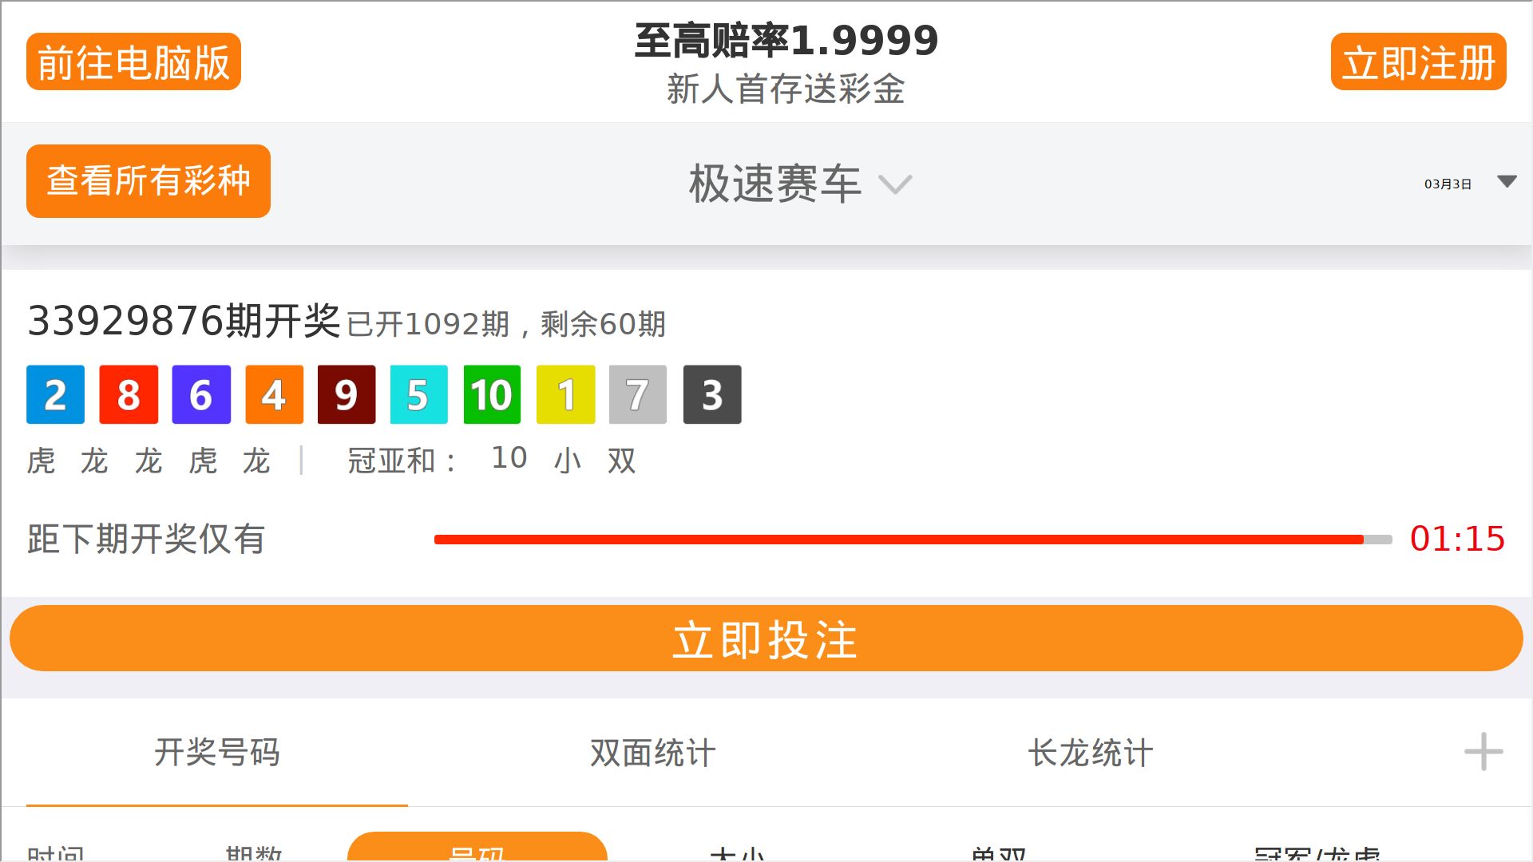Click the blue number 2 ball
Image resolution: width=1533 pixels, height=862 pixels.
55,394
